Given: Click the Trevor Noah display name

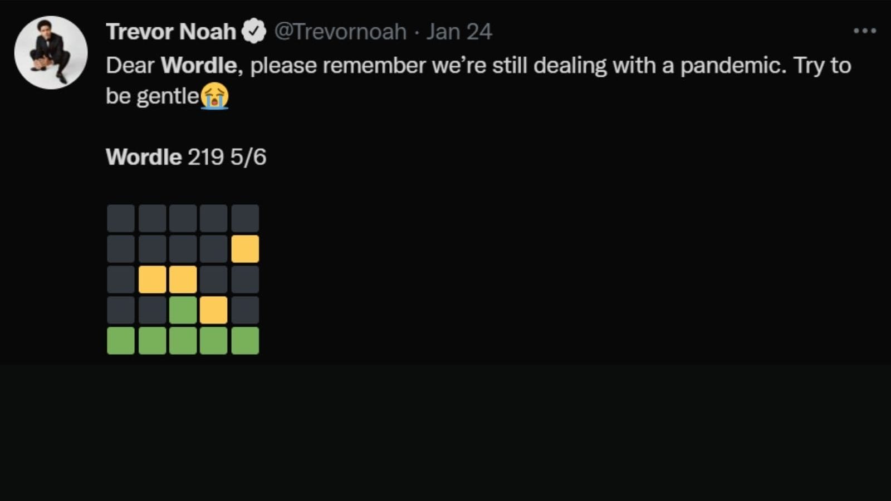Looking at the screenshot, I should coord(171,32).
